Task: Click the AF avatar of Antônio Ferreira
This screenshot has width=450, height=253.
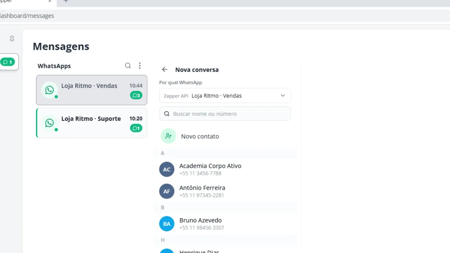Action: click(167, 191)
